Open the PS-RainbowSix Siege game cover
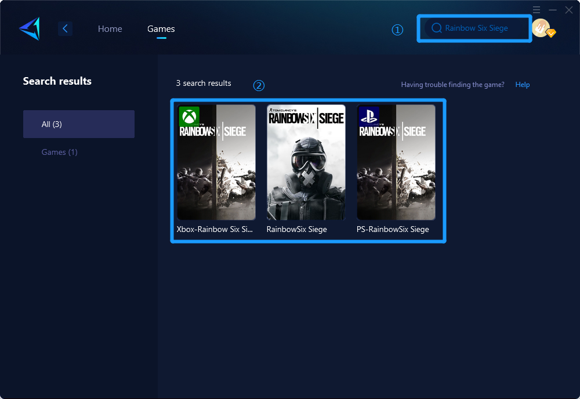The width and height of the screenshot is (580, 399). (396, 162)
